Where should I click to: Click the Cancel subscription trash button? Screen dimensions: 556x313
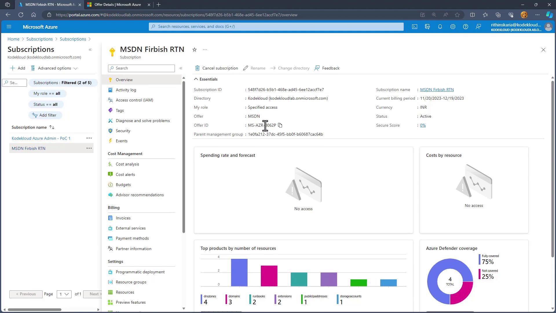click(x=216, y=68)
